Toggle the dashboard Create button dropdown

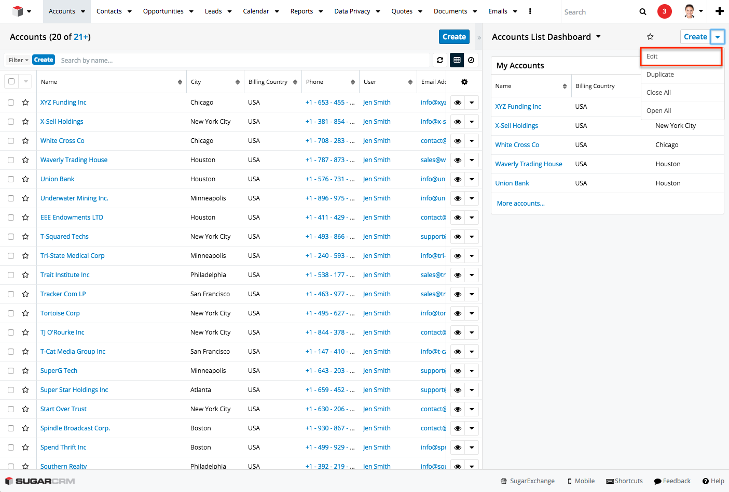tap(718, 37)
